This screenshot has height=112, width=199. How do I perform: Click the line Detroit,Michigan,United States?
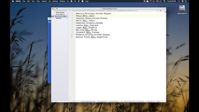(x=93, y=13)
